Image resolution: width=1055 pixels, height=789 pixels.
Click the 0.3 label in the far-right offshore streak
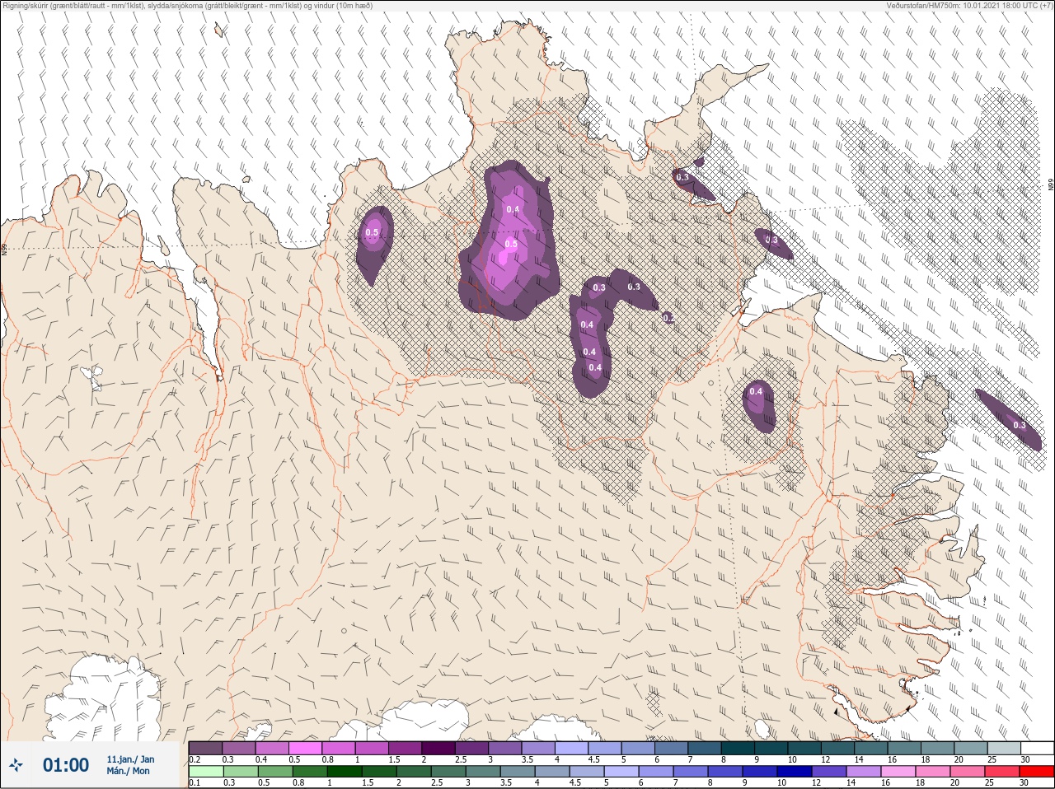[x=1020, y=425]
